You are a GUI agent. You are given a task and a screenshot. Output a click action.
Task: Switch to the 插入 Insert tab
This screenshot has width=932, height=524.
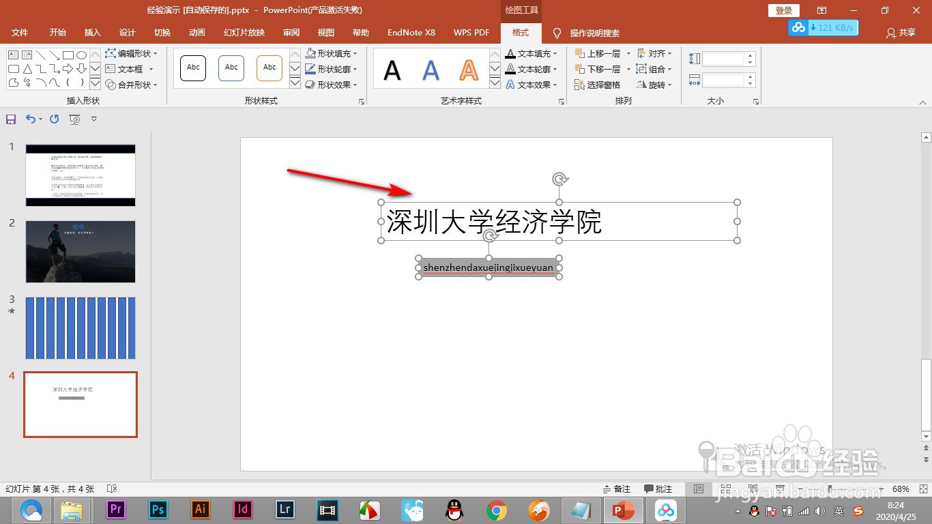(x=92, y=33)
